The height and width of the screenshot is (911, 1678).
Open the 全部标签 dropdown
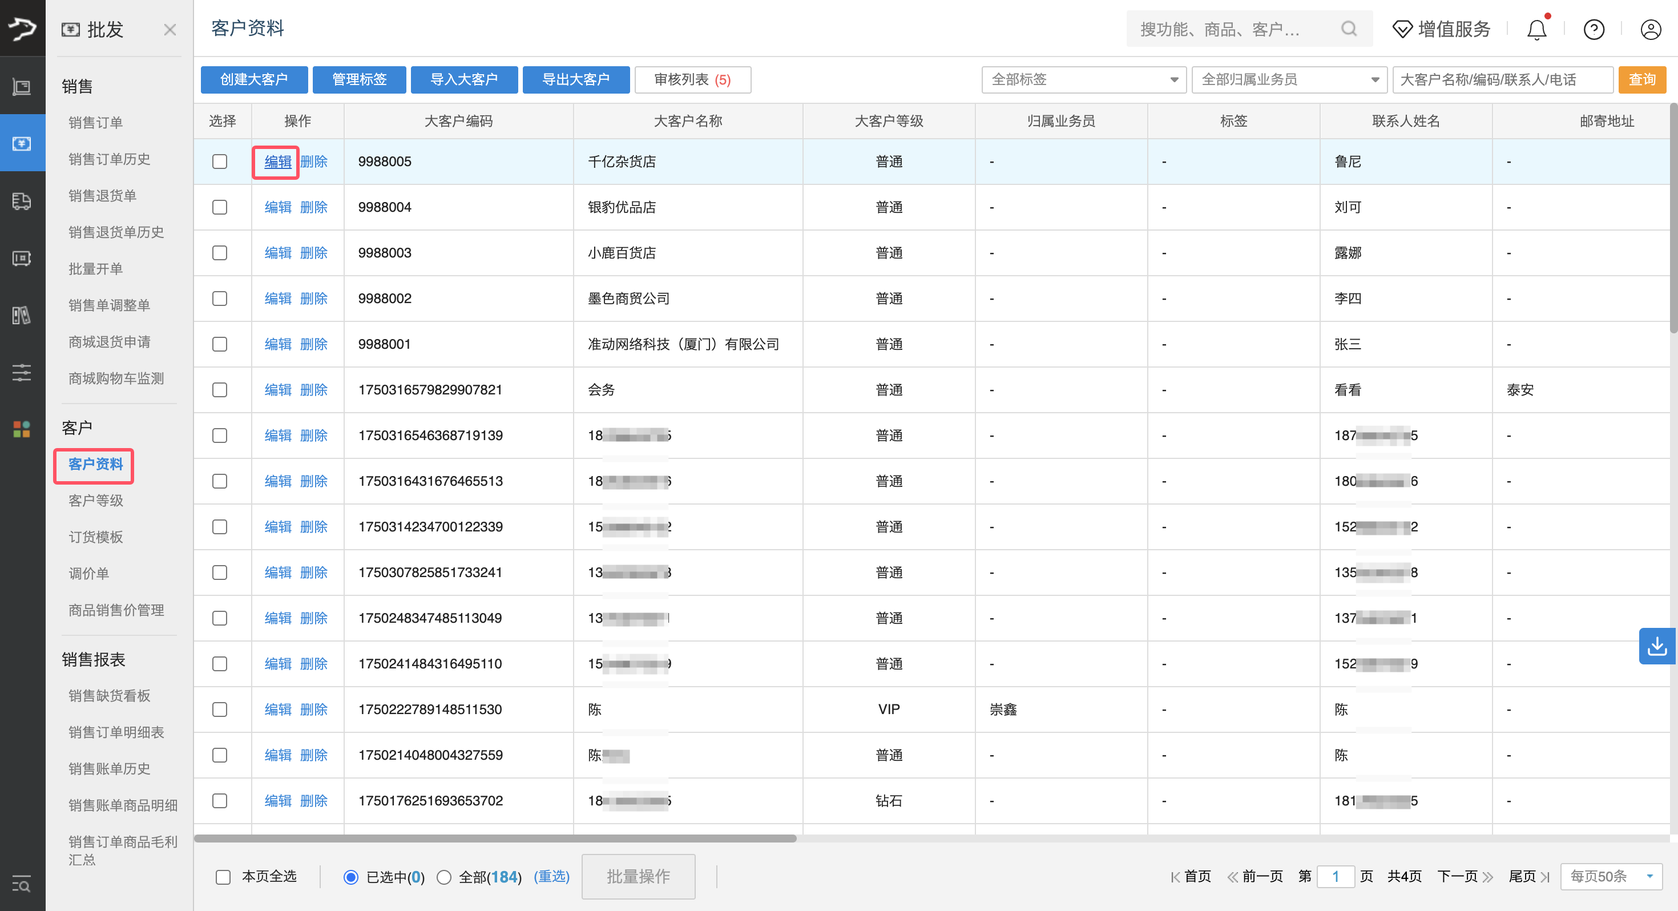1083,79
